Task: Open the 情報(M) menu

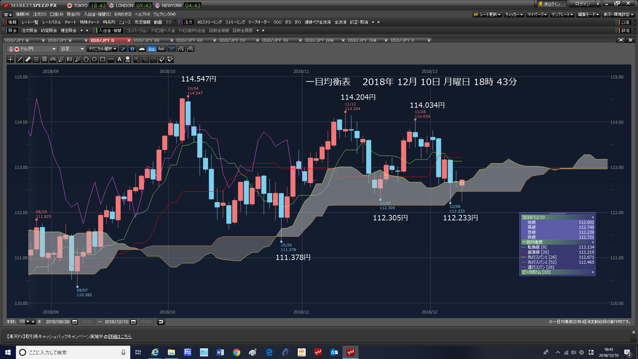Action: (23, 14)
